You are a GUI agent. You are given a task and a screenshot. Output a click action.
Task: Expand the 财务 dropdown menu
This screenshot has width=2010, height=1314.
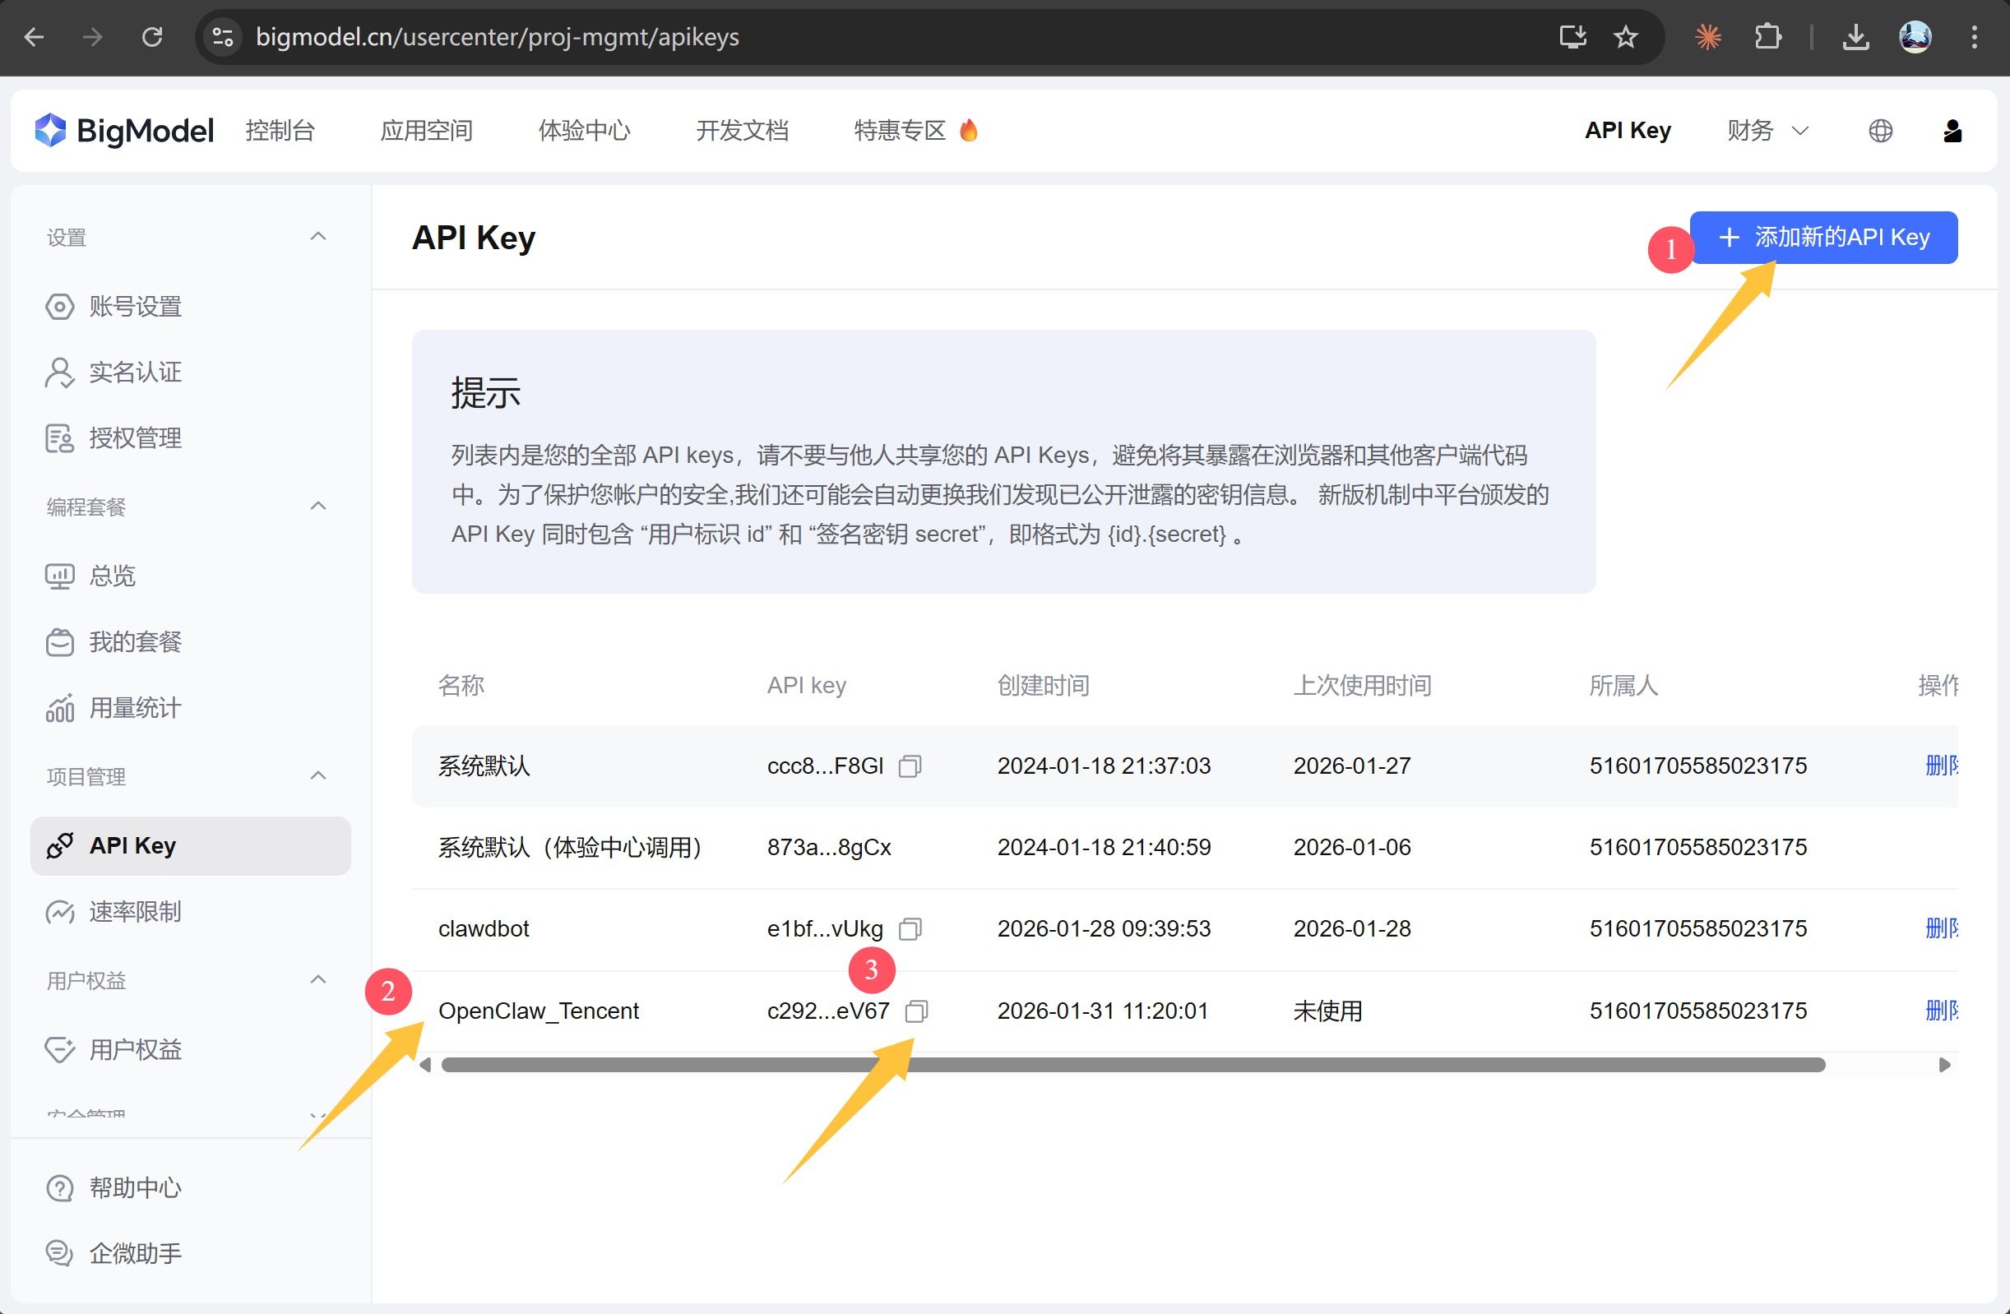[1767, 131]
